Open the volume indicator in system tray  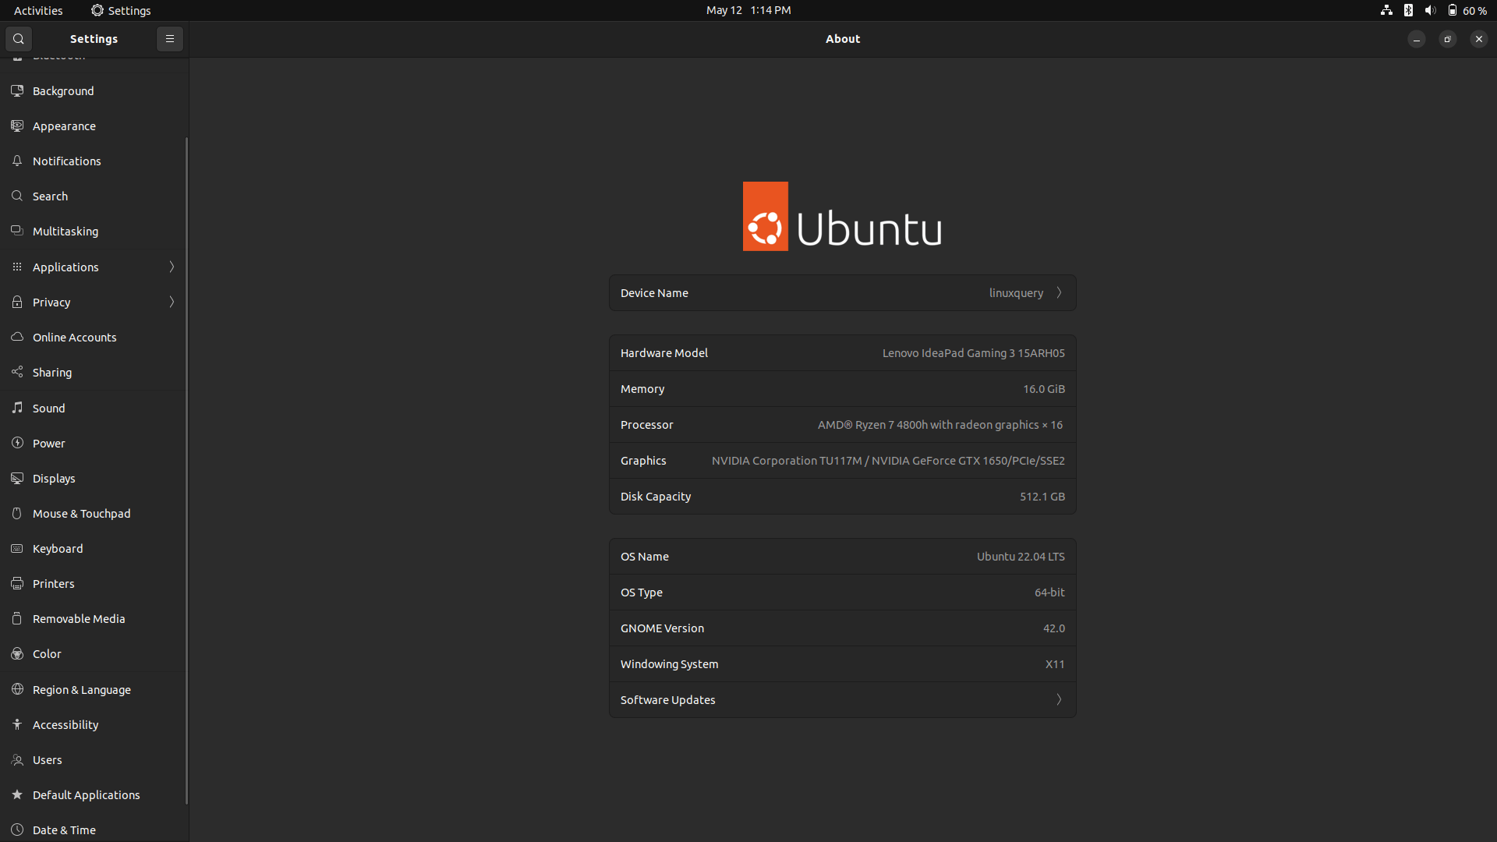tap(1430, 10)
